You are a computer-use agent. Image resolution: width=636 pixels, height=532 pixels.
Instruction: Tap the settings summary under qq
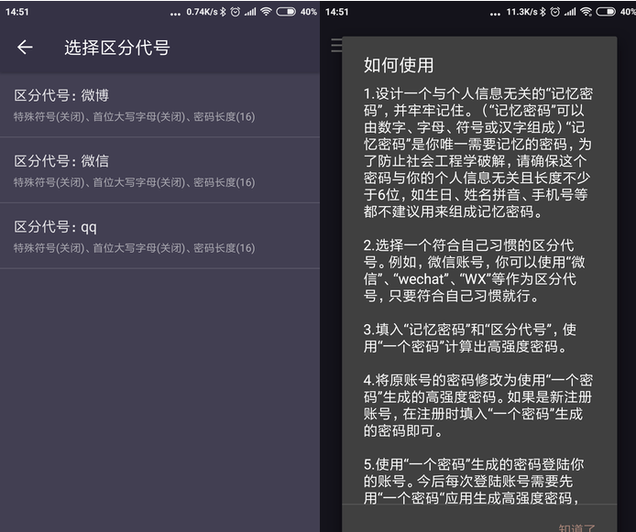[x=135, y=248]
